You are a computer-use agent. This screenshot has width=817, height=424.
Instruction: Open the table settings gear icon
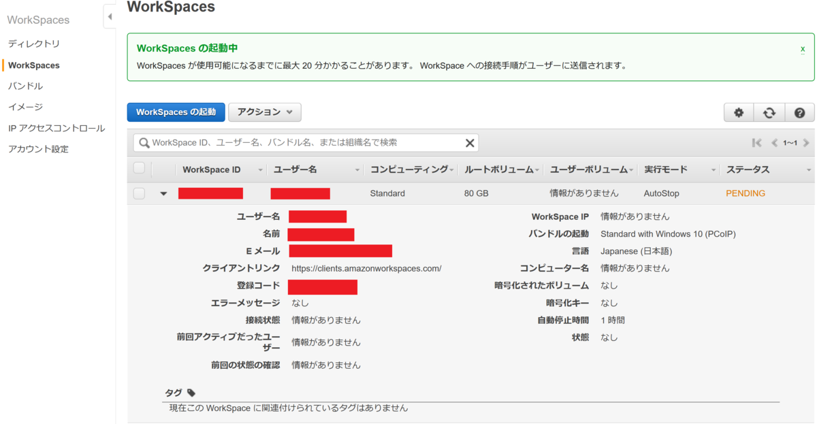pos(739,112)
